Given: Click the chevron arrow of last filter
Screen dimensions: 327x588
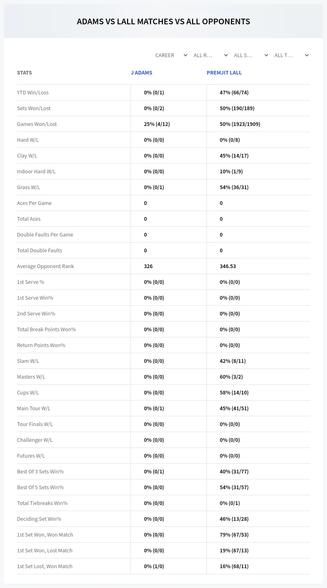Looking at the screenshot, I should pyautogui.click(x=307, y=55).
